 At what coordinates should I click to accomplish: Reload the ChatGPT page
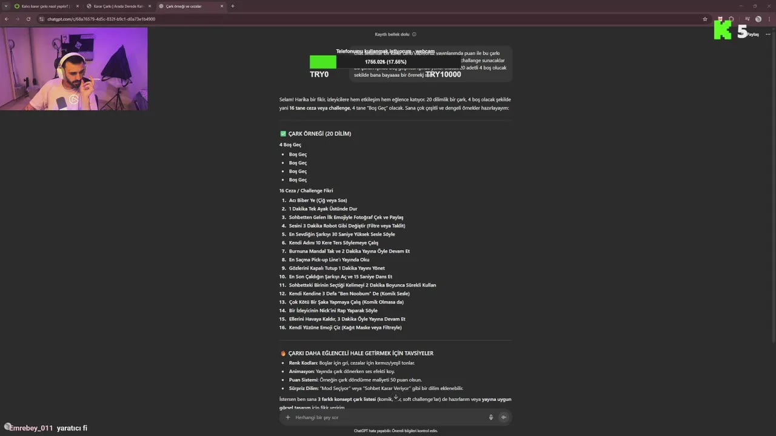point(28,19)
